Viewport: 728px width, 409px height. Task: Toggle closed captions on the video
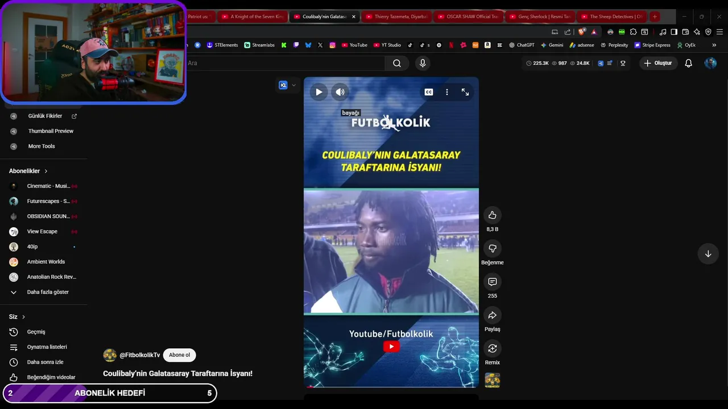click(x=429, y=92)
